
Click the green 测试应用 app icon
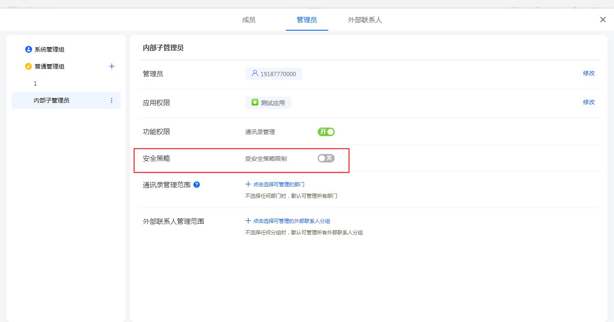pos(255,103)
